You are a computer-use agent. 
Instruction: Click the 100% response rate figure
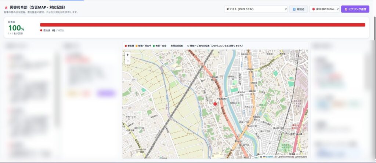(x=16, y=28)
